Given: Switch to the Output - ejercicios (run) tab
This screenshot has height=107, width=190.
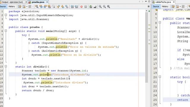Looking at the screenshot, I should pyautogui.click(x=12, y=2).
